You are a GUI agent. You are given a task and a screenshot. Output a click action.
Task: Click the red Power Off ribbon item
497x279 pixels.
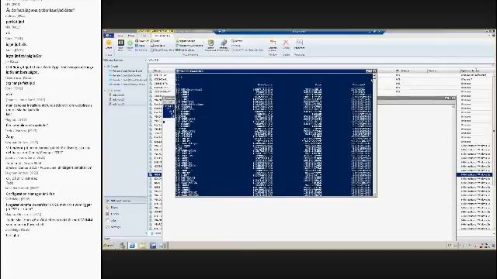[141, 41]
